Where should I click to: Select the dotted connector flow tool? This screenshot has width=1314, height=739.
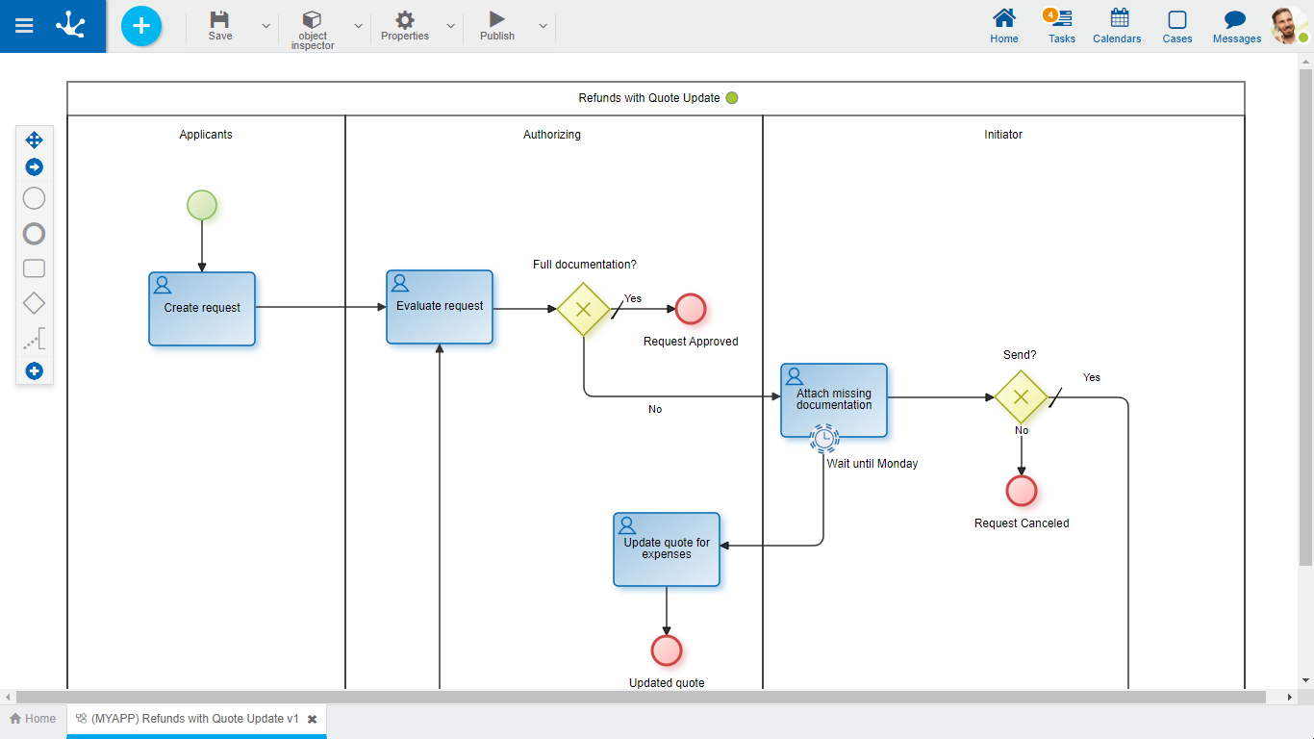coord(34,339)
